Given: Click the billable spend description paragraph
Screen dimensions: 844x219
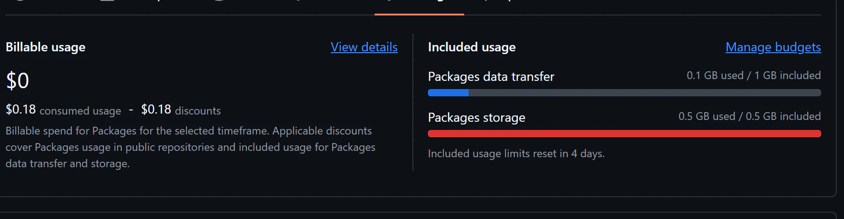Looking at the screenshot, I should point(190,147).
